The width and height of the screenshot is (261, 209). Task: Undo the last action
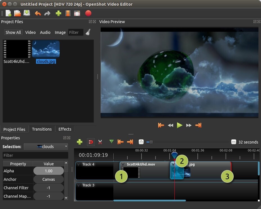point(38,13)
